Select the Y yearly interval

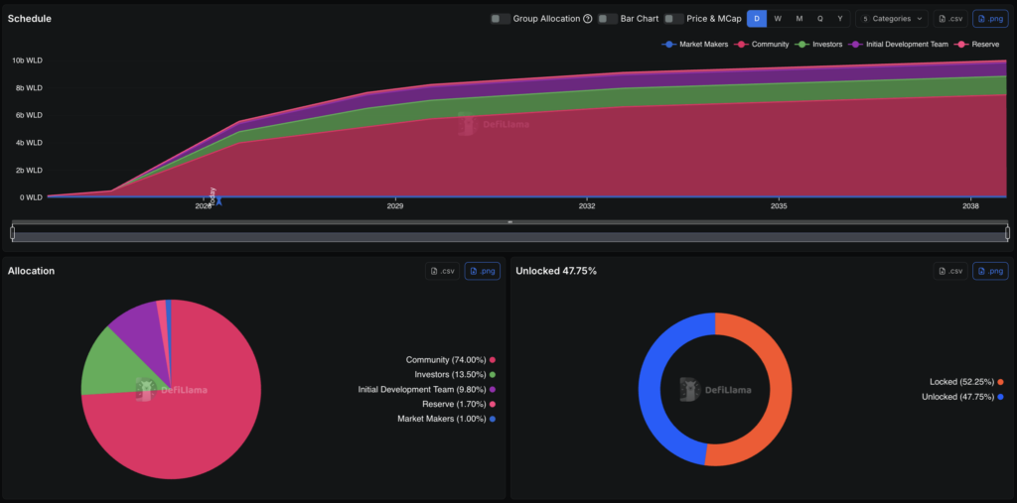(840, 19)
